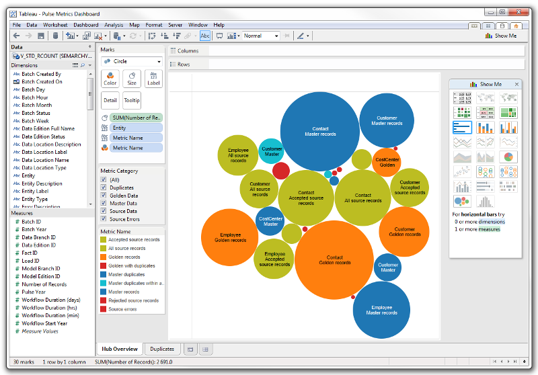
Task: Click the new dashboard tab icon
Action: [190, 349]
